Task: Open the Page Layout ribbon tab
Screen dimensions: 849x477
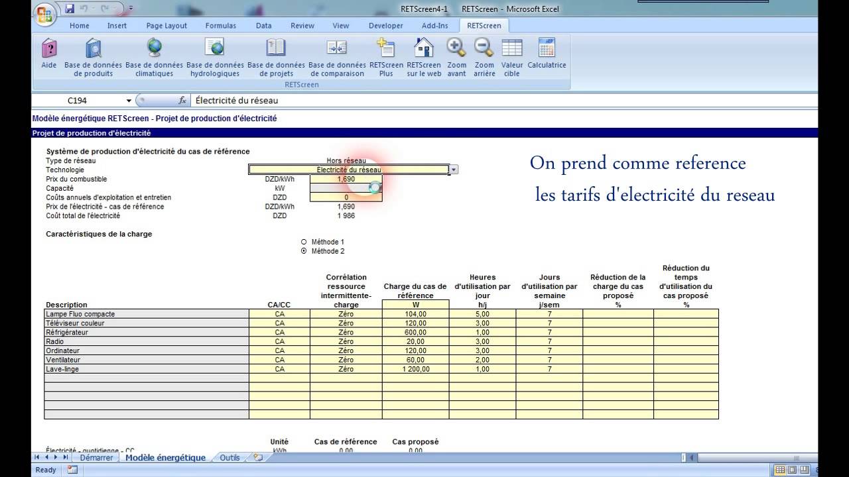Action: point(166,26)
